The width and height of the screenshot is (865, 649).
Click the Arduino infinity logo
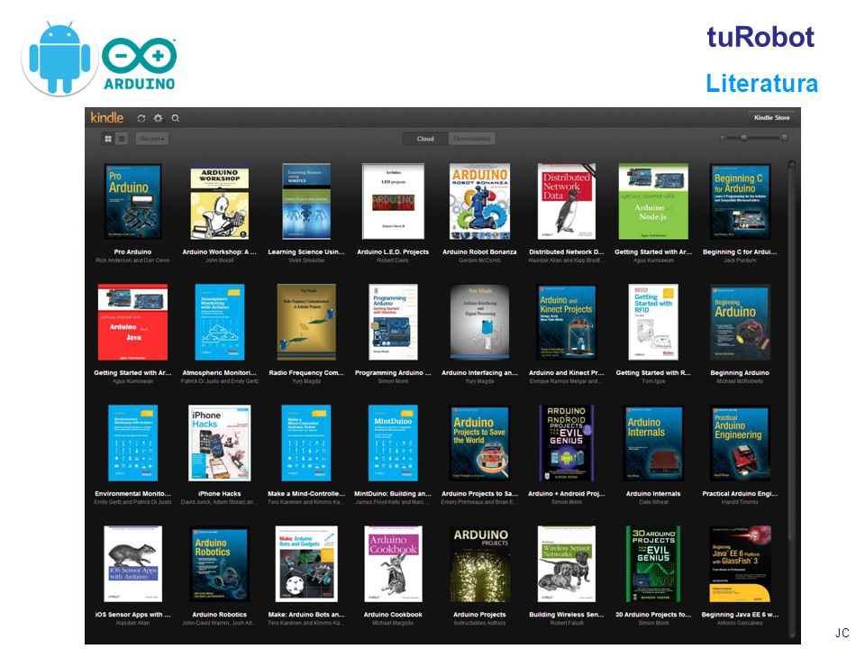[x=140, y=63]
